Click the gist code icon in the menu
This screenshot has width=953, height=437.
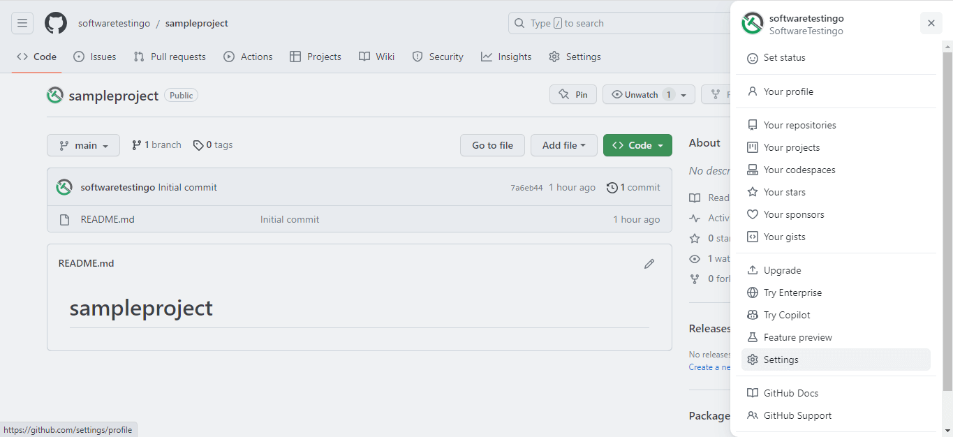tap(753, 237)
